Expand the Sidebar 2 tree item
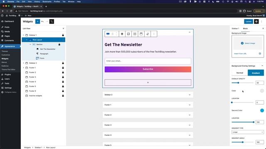The image size is (266, 149). point(24,63)
